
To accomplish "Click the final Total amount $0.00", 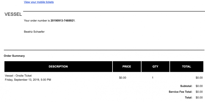I will click(199, 98).
